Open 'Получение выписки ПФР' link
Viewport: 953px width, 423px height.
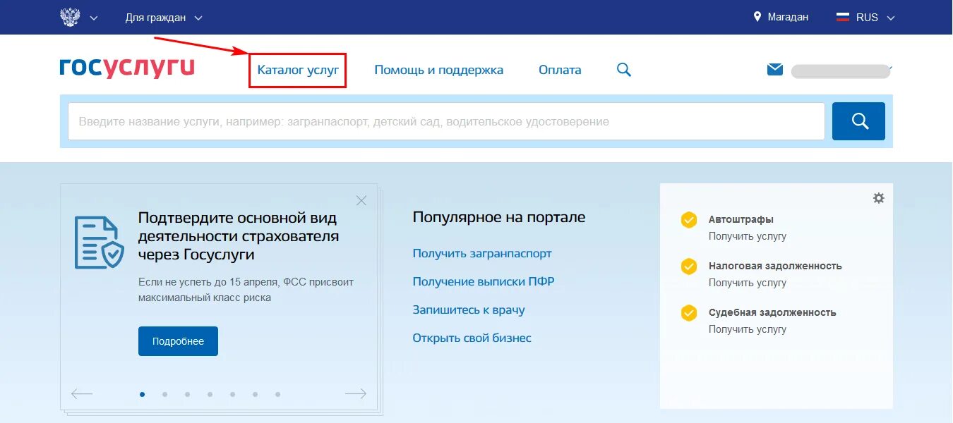[484, 281]
